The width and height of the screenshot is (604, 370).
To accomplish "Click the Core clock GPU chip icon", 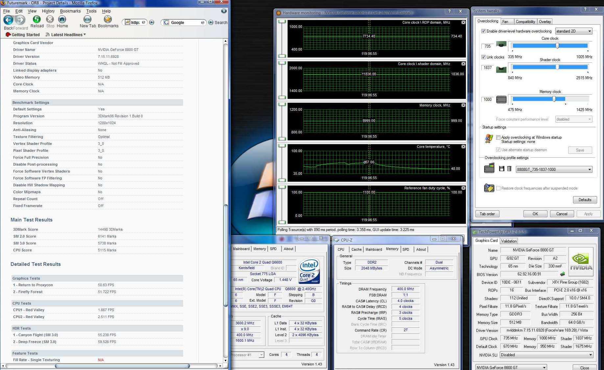I will (501, 44).
